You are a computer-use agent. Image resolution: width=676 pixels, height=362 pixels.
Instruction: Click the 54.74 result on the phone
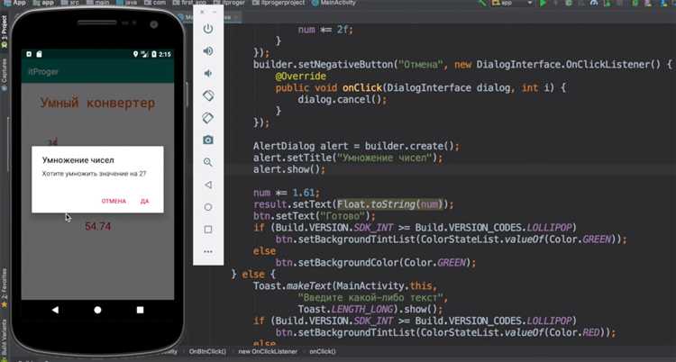98,226
